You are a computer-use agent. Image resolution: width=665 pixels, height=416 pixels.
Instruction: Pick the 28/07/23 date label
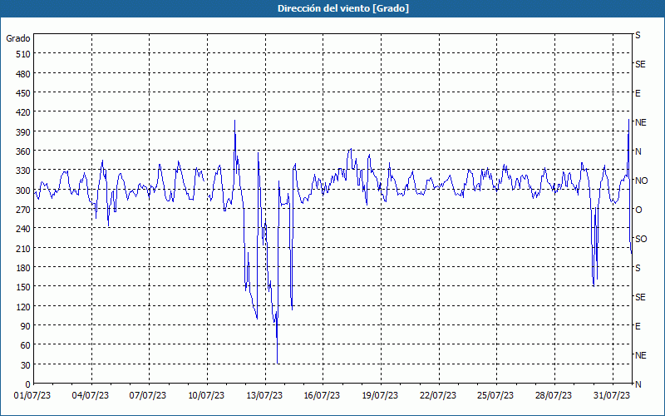tap(554, 396)
